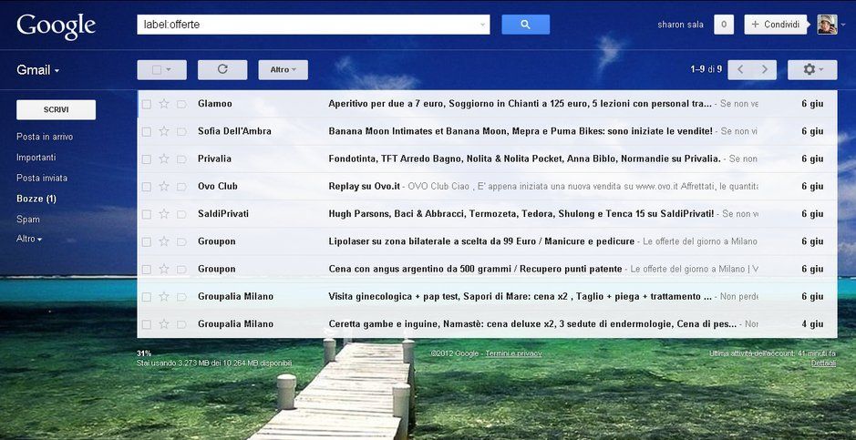Open the settings gear menu

tap(811, 70)
